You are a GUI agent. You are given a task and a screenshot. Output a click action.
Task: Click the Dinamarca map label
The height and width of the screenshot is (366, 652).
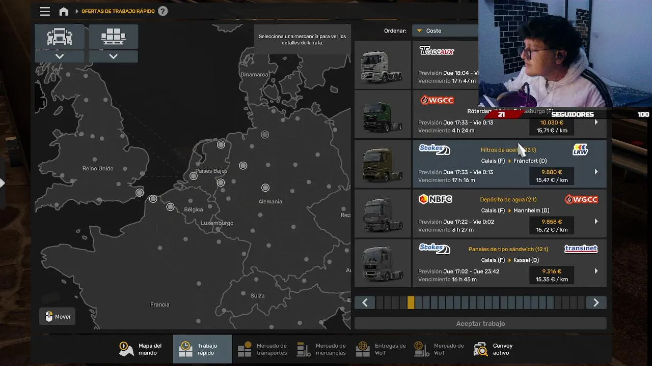coord(254,74)
